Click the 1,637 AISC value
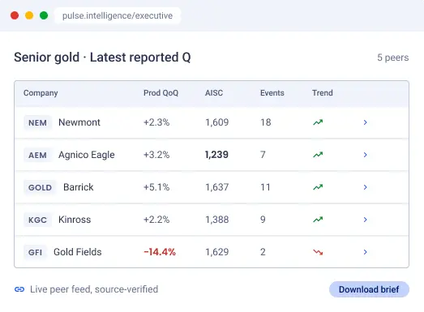Viewport: 424px width, 312px height. point(217,187)
